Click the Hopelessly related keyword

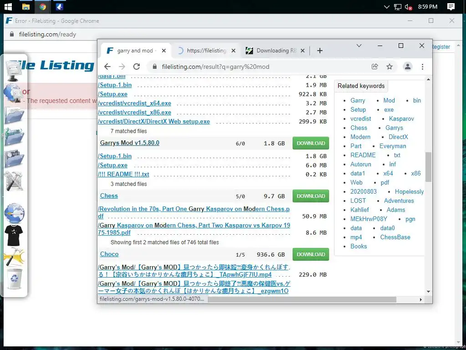pyautogui.click(x=409, y=192)
